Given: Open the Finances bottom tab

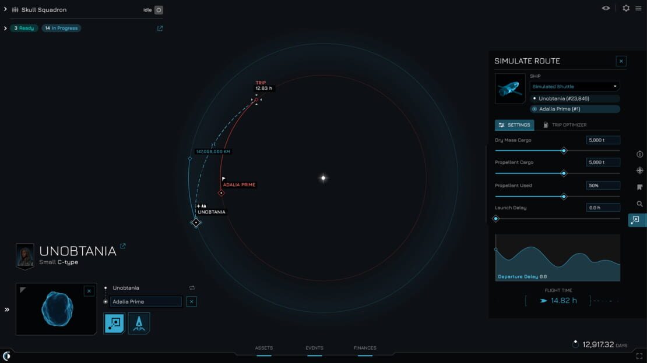Looking at the screenshot, I should 365,348.
